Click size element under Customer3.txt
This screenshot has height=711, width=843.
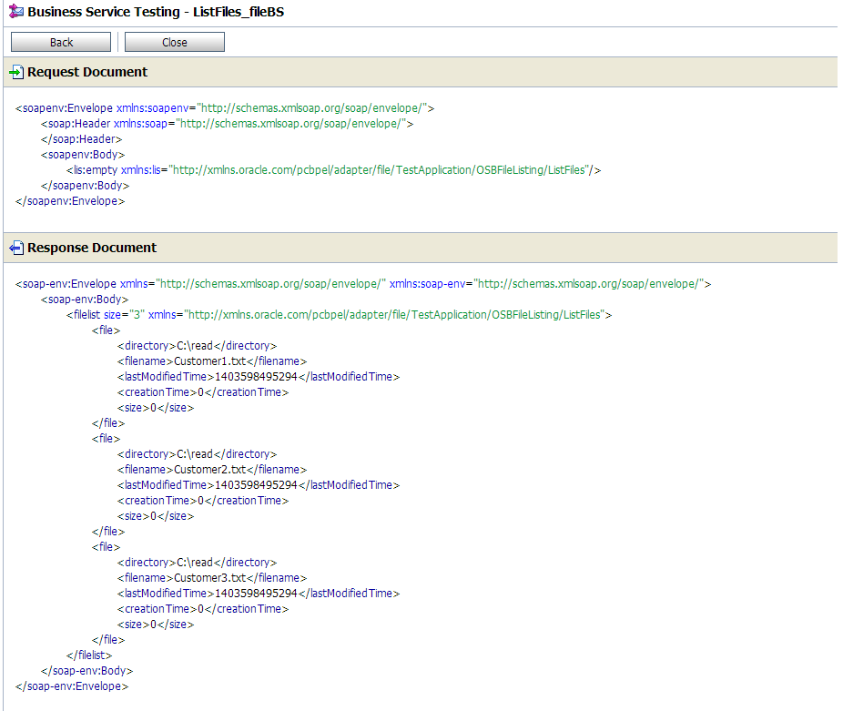tap(156, 625)
